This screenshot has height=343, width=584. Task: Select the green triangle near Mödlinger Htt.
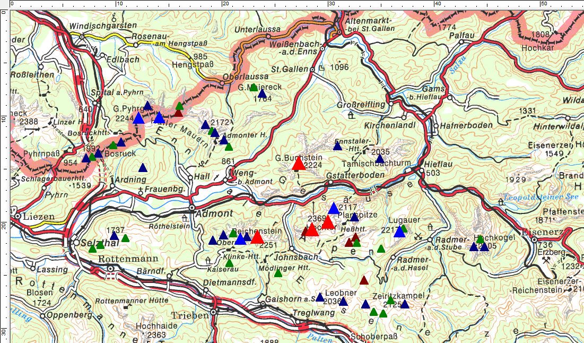(278, 273)
